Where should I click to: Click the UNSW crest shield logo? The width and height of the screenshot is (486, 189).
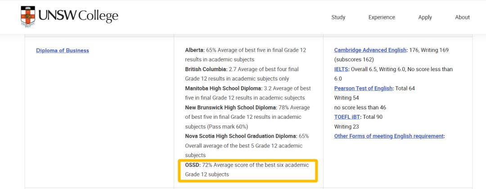point(27,17)
